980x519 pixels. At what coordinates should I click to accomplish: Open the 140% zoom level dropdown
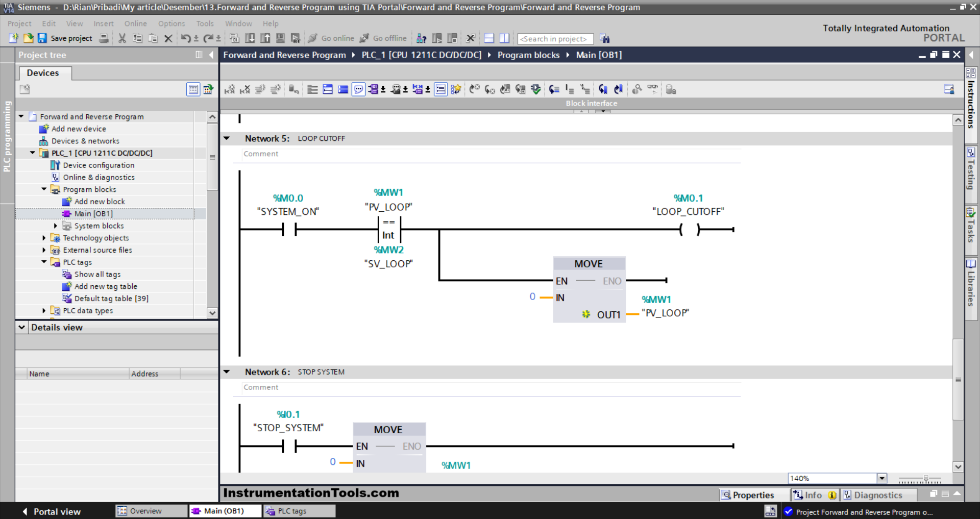coord(881,478)
